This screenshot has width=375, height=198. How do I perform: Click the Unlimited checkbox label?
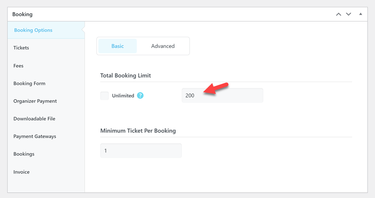(123, 96)
